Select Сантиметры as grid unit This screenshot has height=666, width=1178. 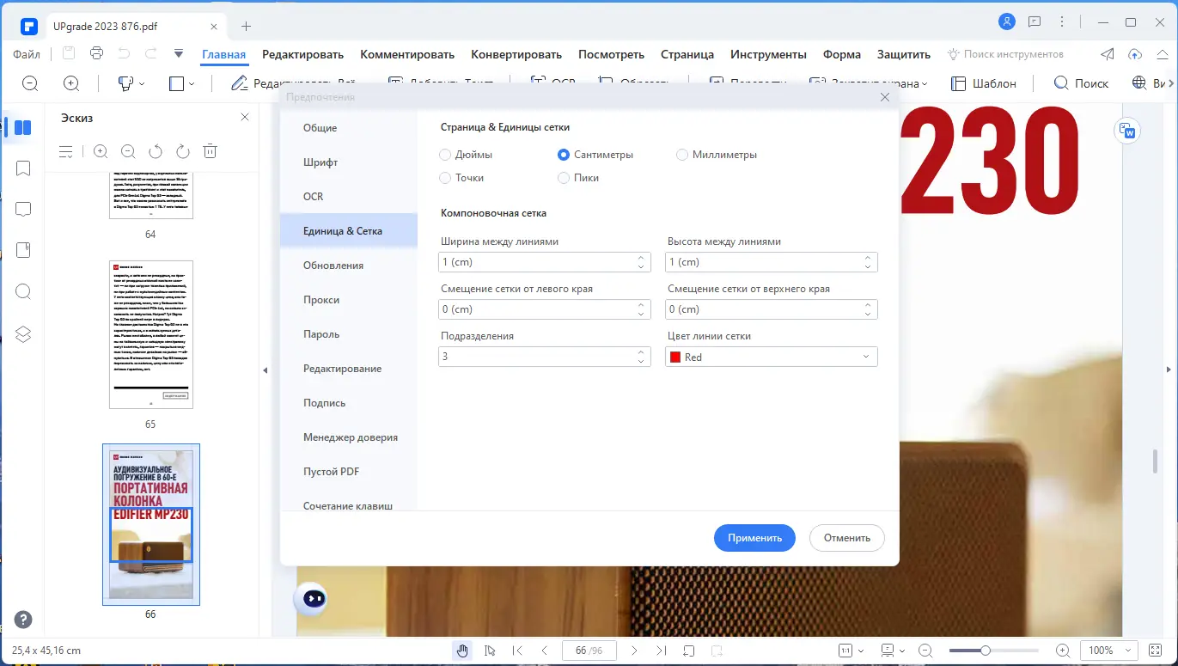[565, 155]
